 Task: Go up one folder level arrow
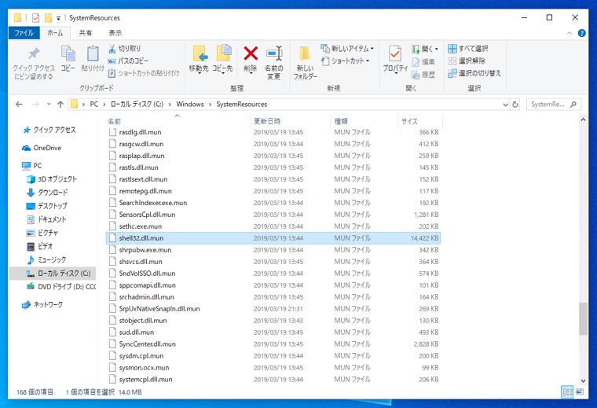[60, 105]
